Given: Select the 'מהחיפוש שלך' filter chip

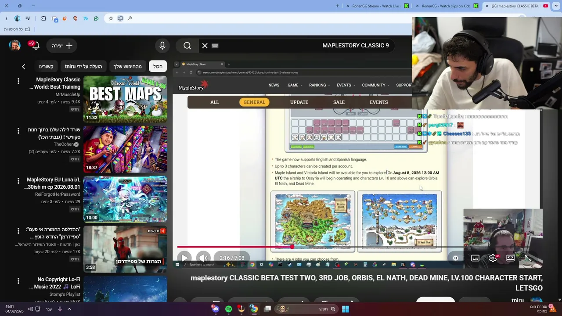Looking at the screenshot, I should click(128, 66).
